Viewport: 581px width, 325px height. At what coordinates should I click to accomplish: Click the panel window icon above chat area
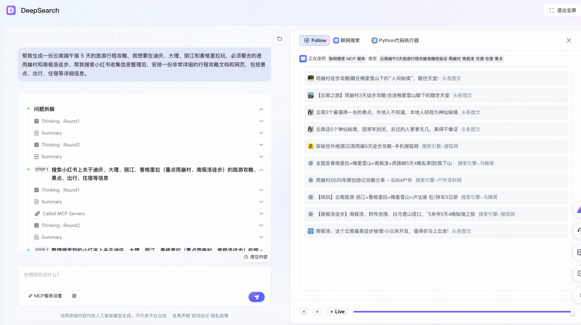pos(279,39)
